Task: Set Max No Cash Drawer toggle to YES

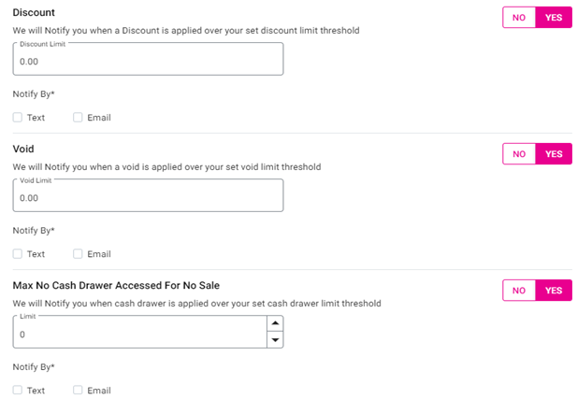Action: click(x=554, y=291)
